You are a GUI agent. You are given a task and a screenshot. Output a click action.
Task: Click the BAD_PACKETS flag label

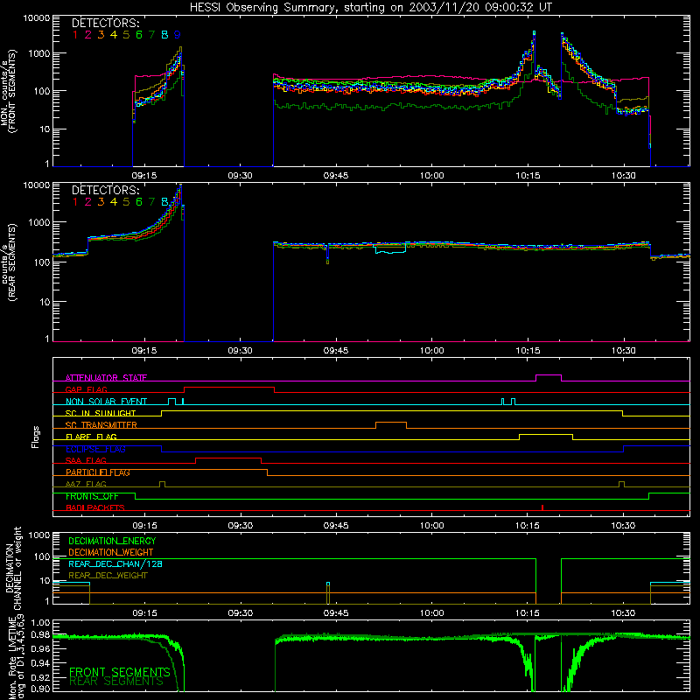(95, 508)
